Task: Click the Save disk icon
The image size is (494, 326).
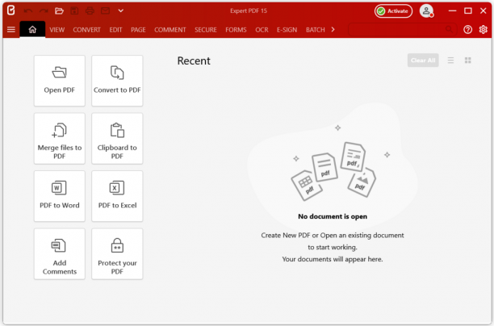Action: click(x=74, y=10)
